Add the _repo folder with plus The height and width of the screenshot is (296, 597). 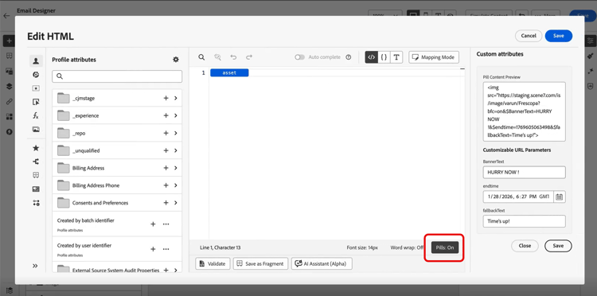pyautogui.click(x=166, y=133)
